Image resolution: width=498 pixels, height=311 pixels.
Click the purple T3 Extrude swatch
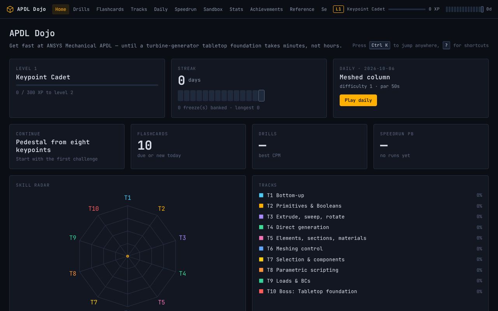click(x=261, y=217)
